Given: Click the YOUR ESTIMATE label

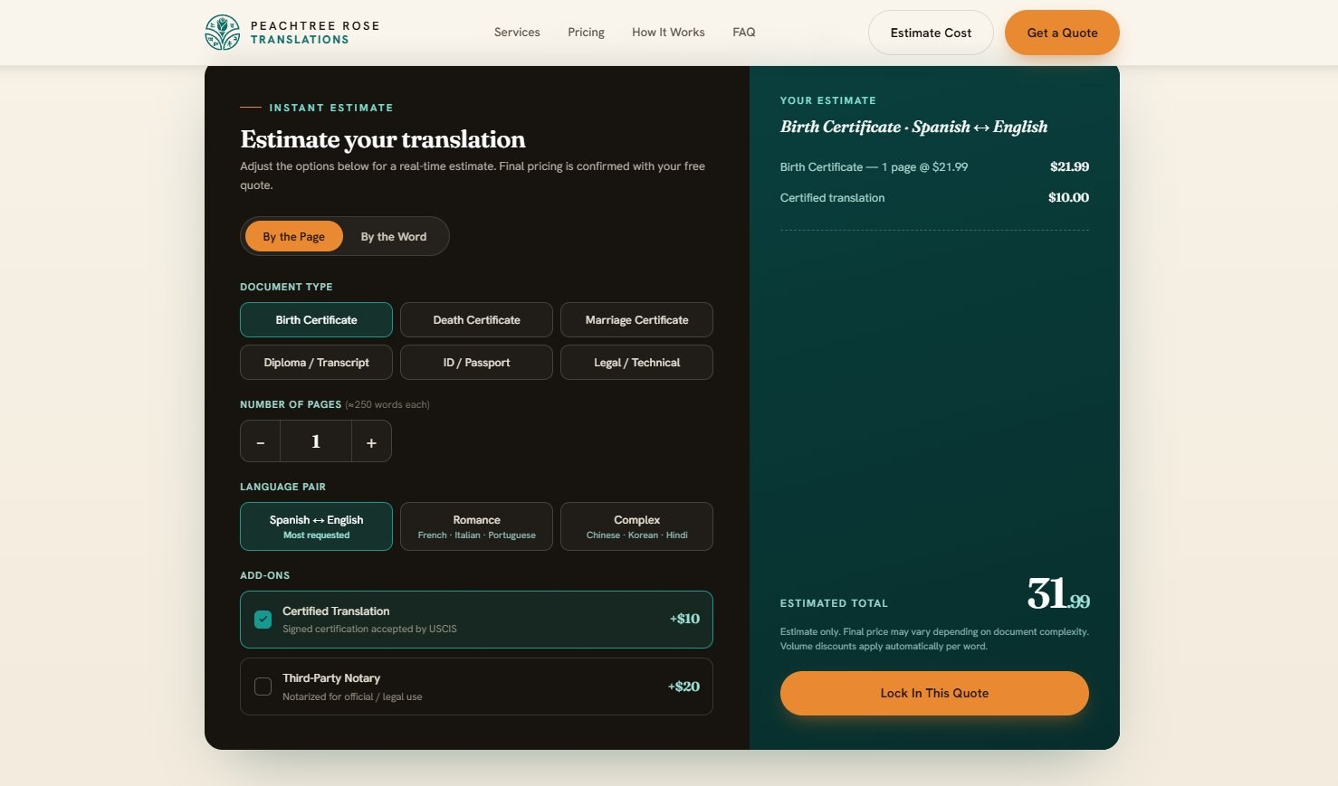Looking at the screenshot, I should pyautogui.click(x=827, y=100).
